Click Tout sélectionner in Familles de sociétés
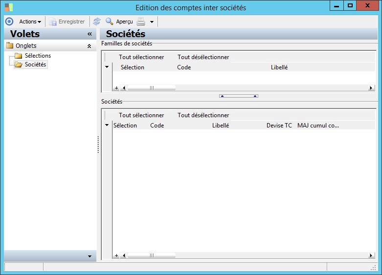The height and width of the screenshot is (275, 382). tap(141, 57)
